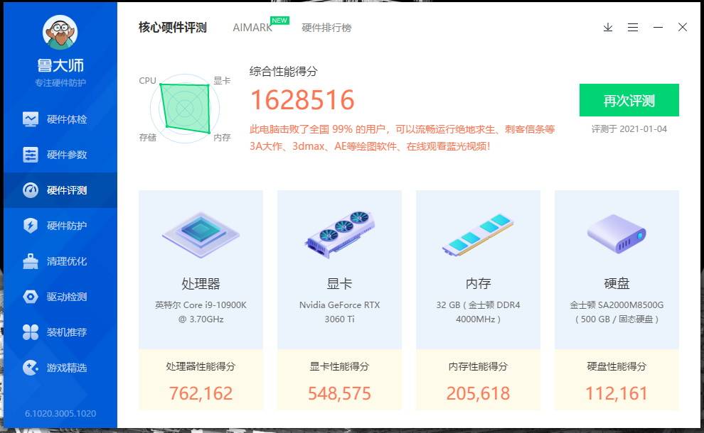Click the 硬盘 disk drive image
The width and height of the screenshot is (704, 433).
point(617,234)
